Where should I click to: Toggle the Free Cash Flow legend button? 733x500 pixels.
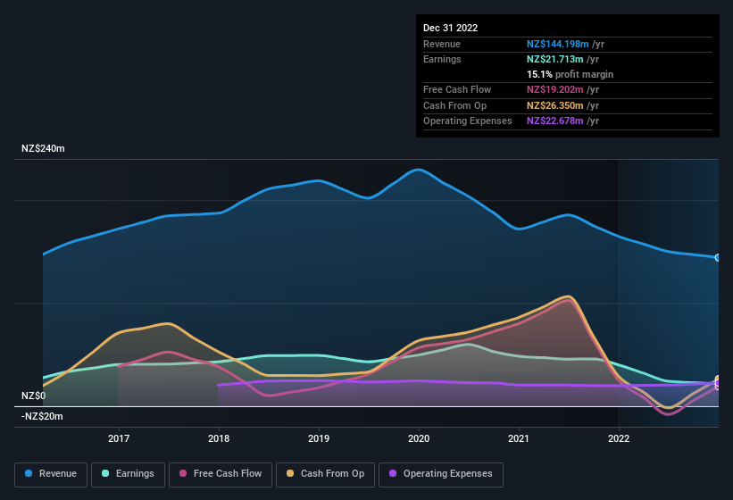tap(221, 474)
